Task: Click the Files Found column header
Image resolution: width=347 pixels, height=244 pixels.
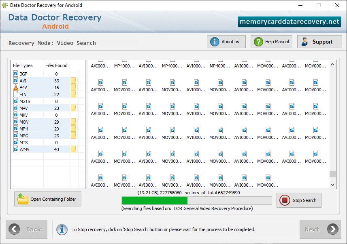Action: (x=56, y=65)
